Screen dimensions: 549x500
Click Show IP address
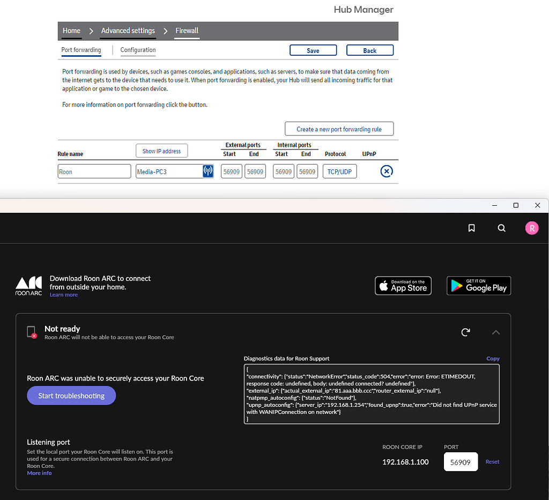[x=161, y=151]
